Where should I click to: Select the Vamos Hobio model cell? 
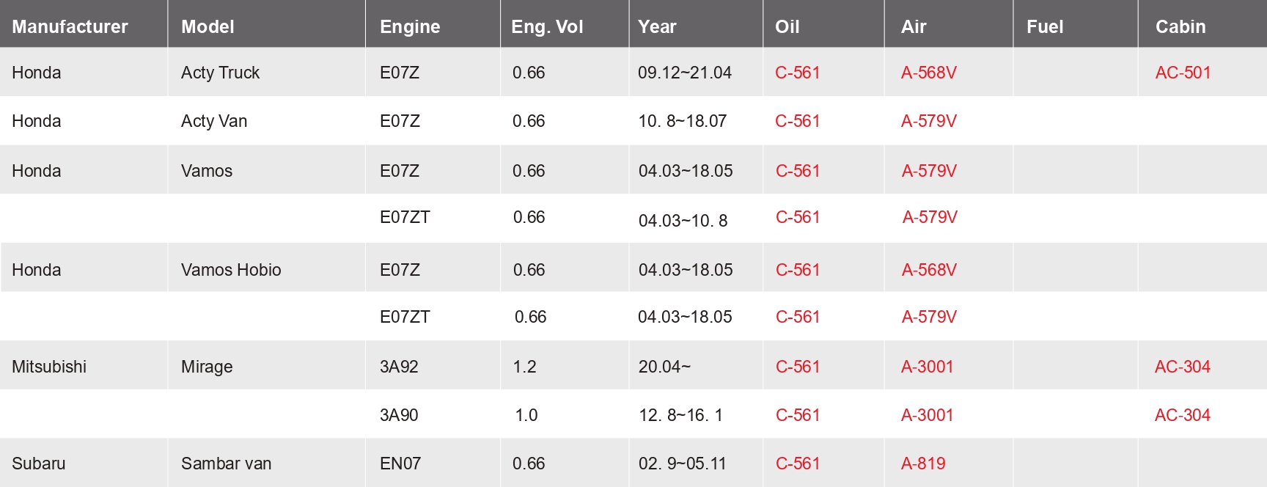pyautogui.click(x=231, y=270)
